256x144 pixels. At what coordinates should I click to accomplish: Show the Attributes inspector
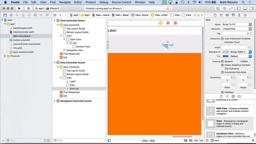tap(233, 15)
